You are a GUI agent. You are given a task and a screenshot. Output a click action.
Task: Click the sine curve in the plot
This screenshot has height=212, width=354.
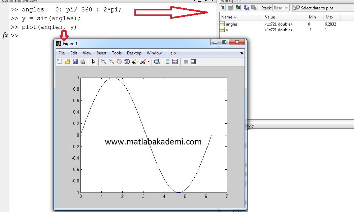click(146, 135)
